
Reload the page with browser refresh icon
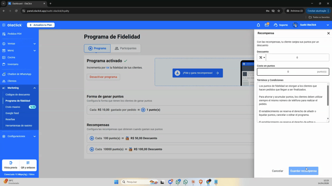tap(16, 11)
